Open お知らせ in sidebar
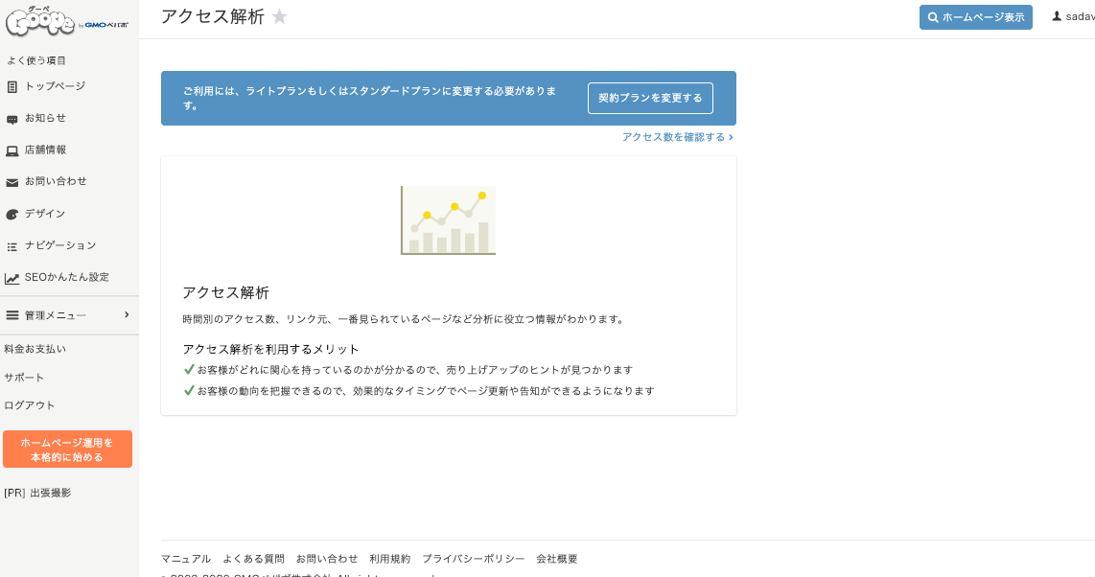 (45, 118)
